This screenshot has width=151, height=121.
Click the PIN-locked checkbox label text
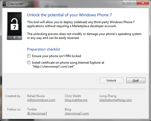[x=57, y=56]
